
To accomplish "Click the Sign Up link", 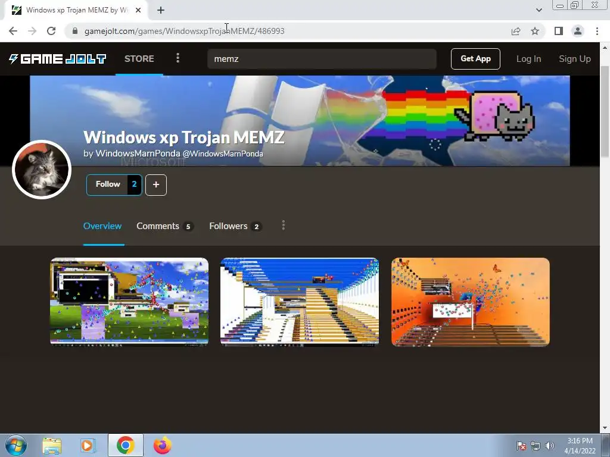I will click(x=575, y=59).
